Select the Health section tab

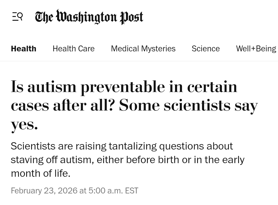[x=23, y=49]
